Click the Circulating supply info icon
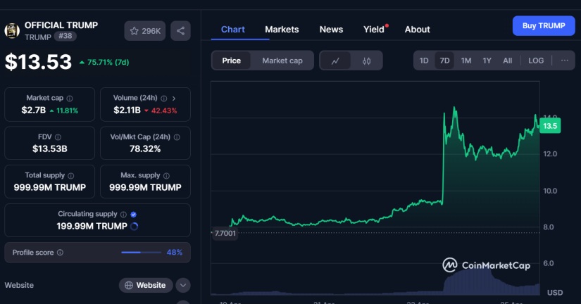The image size is (581, 304). [123, 214]
